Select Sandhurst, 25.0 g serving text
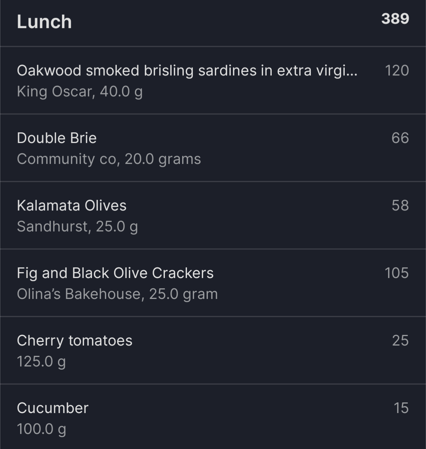 (78, 227)
